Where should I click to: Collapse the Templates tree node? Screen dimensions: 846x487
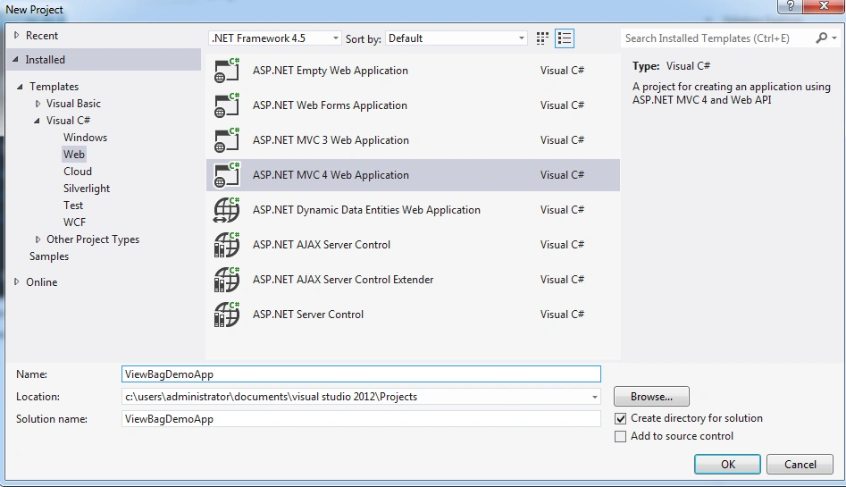click(20, 87)
